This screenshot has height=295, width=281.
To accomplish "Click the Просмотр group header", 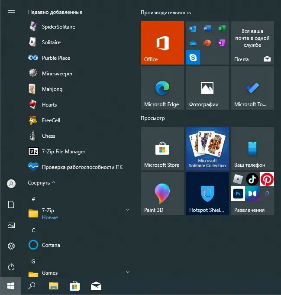I will (153, 118).
